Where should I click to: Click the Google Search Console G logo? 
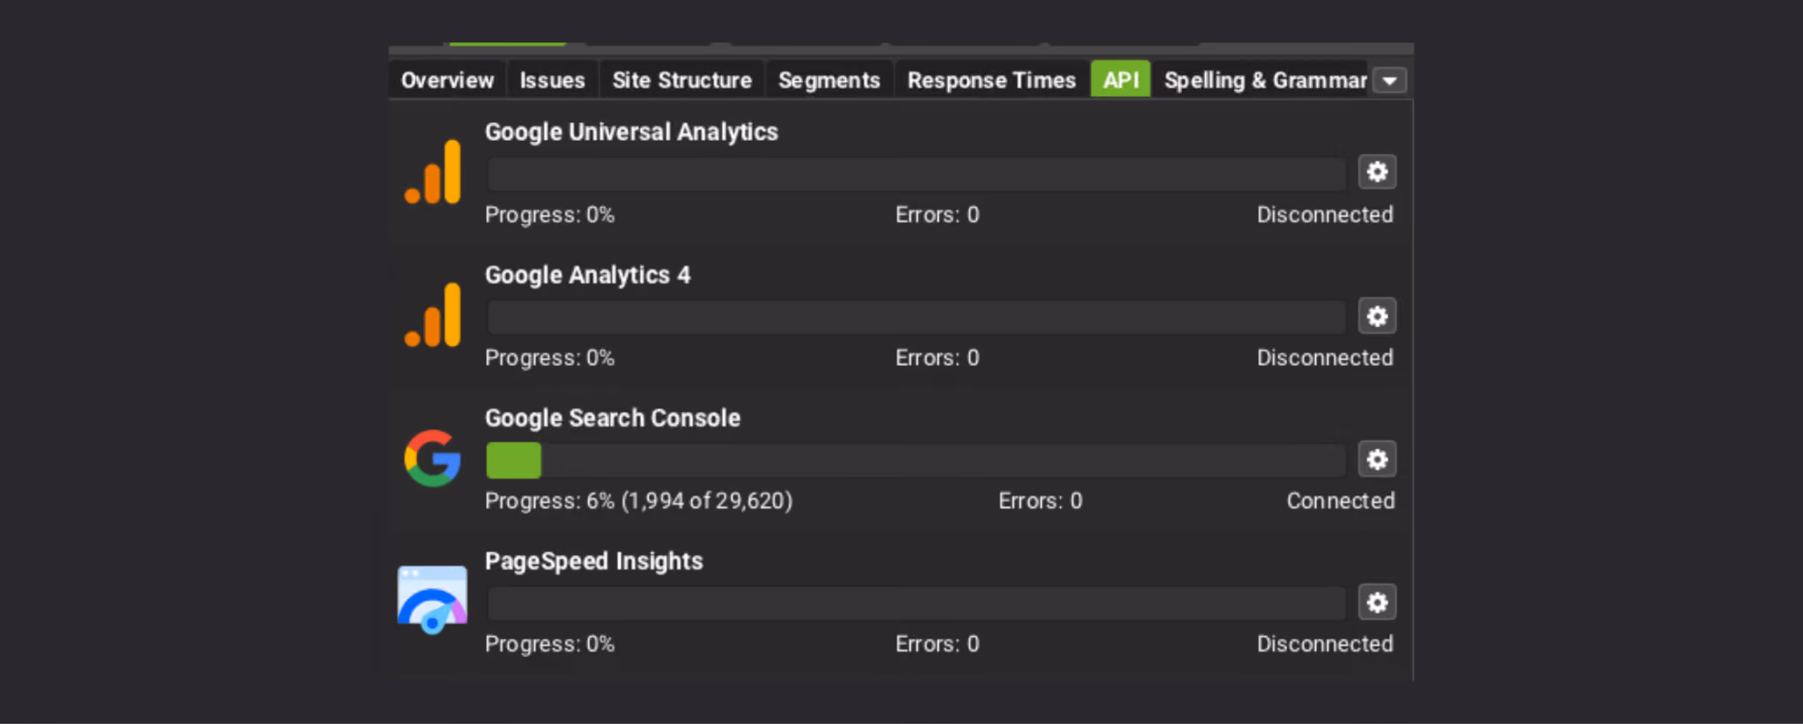pos(432,458)
